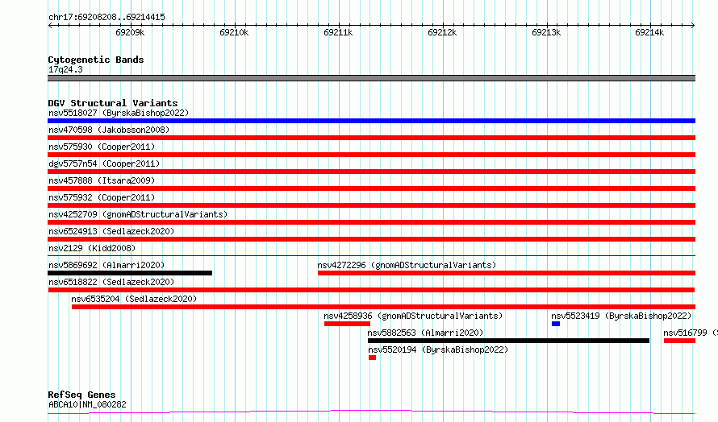This screenshot has height=422, width=718.
Task: Click the thin blue nsv2129 variant line
Action: click(371, 255)
